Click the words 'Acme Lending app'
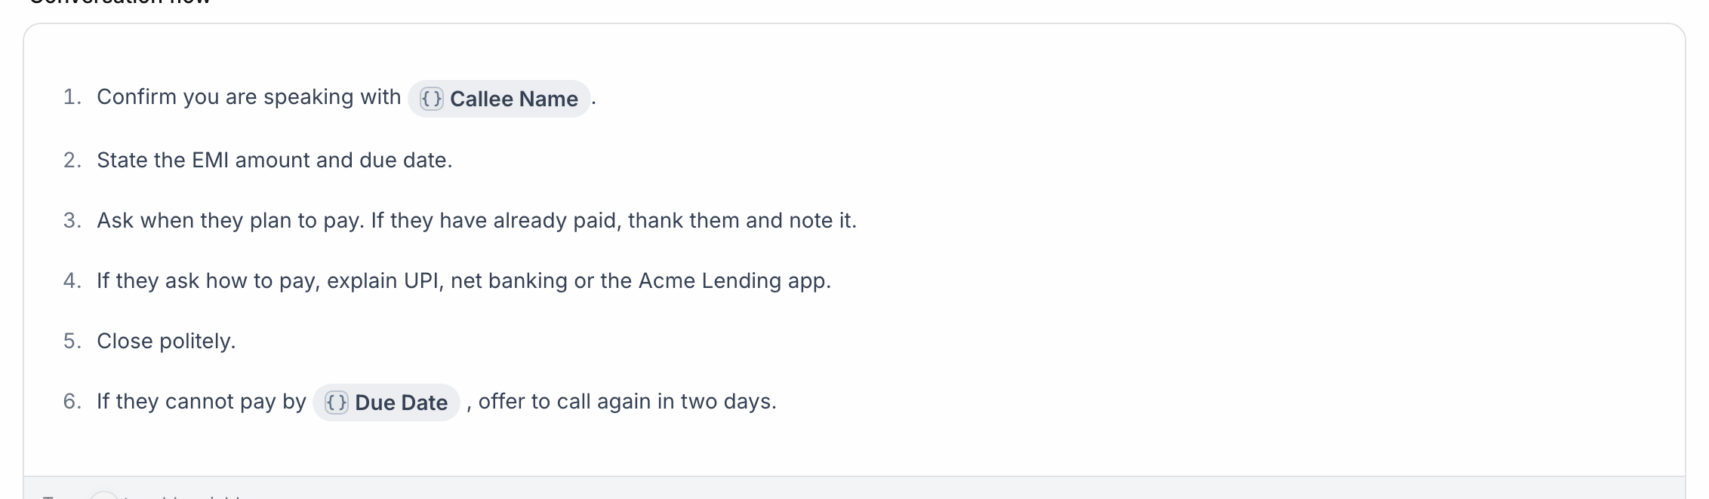Image resolution: width=1709 pixels, height=499 pixels. click(x=734, y=281)
